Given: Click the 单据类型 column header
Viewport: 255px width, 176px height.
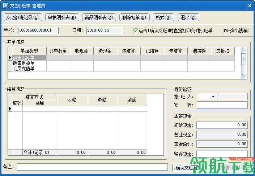Looking at the screenshot, I should pos(29,51).
